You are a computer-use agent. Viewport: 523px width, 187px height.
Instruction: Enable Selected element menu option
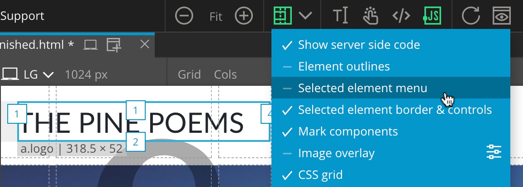pos(391,88)
